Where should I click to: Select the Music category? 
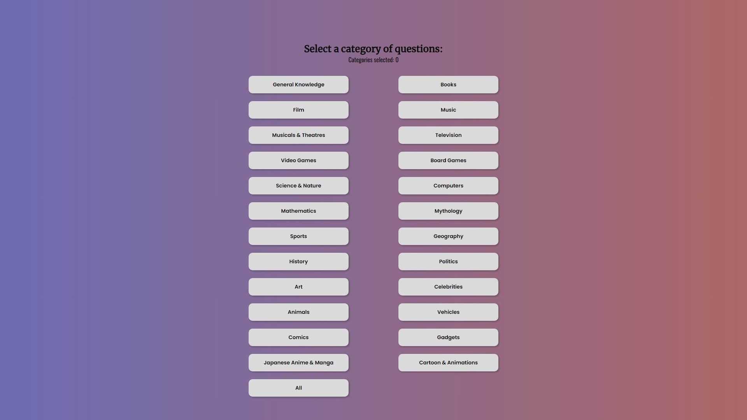click(448, 110)
